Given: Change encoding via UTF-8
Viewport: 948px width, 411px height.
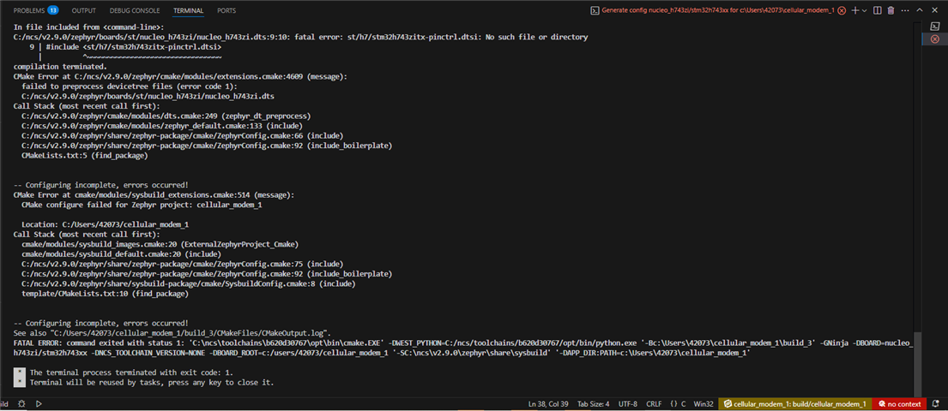Looking at the screenshot, I should click(x=626, y=404).
